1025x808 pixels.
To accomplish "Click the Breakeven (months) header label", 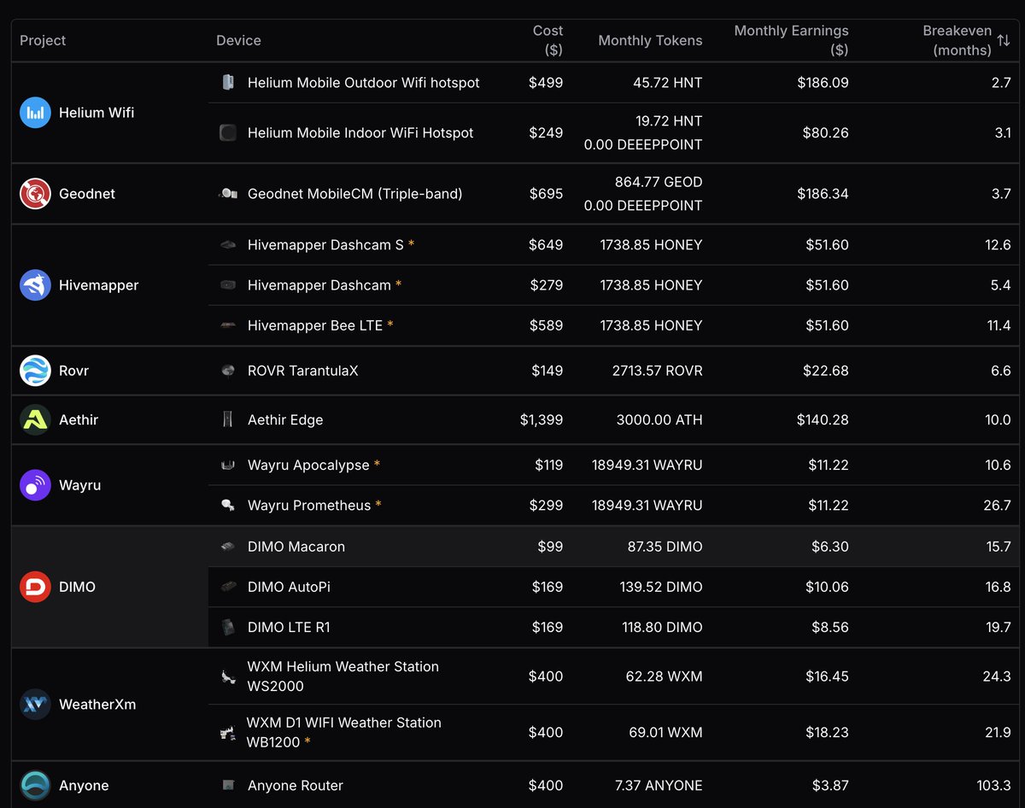I will [957, 40].
